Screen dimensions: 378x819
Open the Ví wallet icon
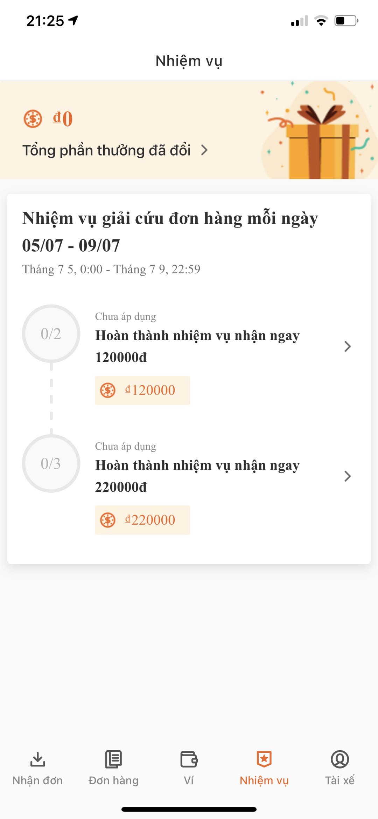tap(189, 759)
